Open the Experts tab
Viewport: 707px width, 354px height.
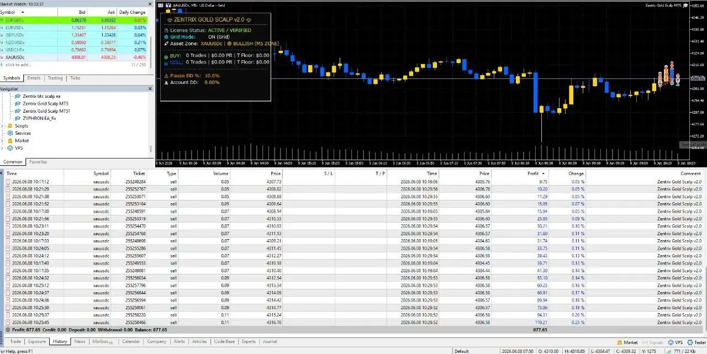[249, 341]
